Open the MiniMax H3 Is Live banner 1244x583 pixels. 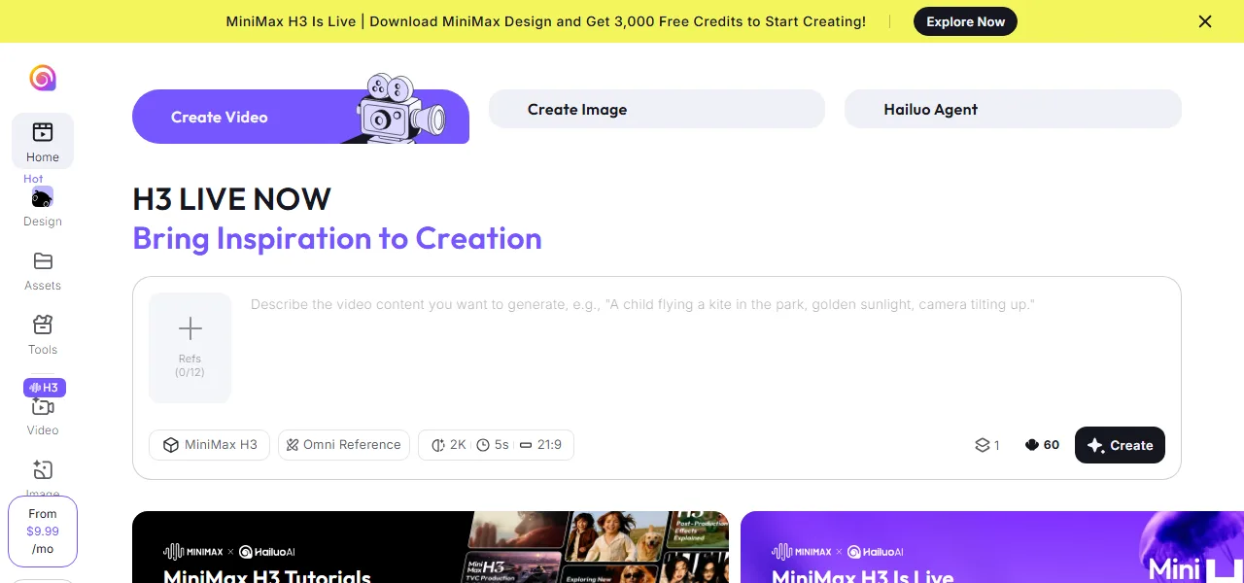pyautogui.click(x=992, y=547)
